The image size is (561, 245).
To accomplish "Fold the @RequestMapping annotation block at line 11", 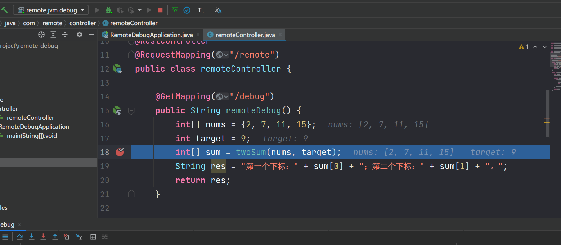I will 131,55.
